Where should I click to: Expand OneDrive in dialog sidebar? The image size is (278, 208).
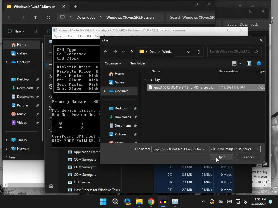105,91
